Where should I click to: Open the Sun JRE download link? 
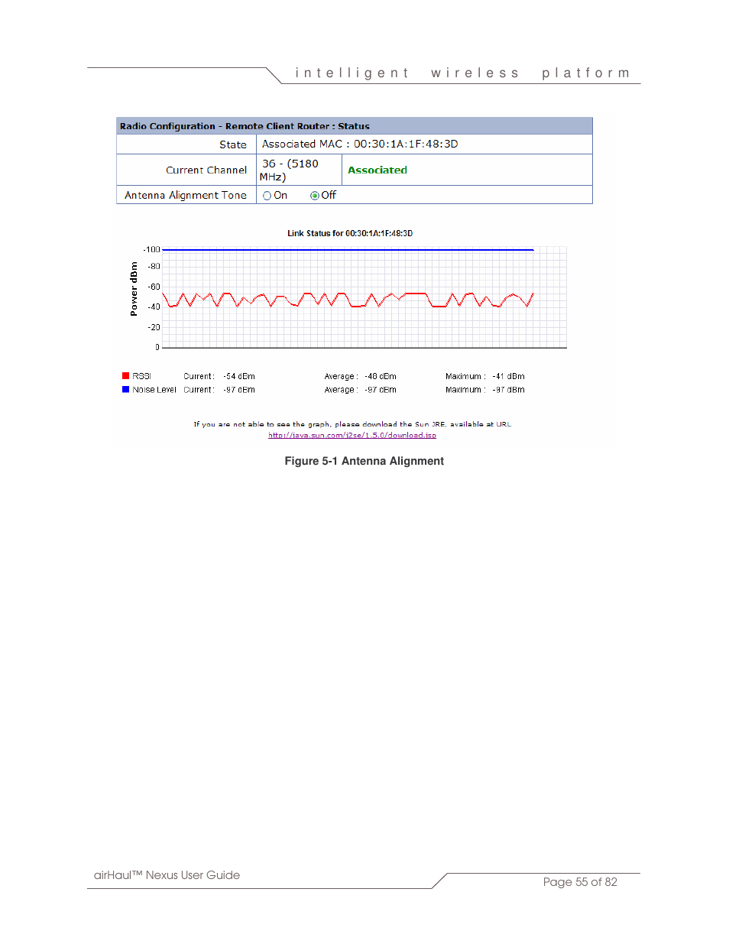[x=352, y=436]
